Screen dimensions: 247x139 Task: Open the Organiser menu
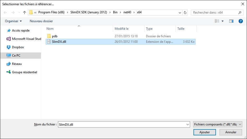pos(13,21)
